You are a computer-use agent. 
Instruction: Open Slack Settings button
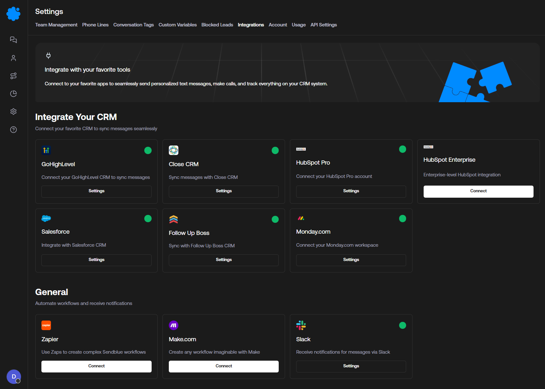(x=351, y=366)
